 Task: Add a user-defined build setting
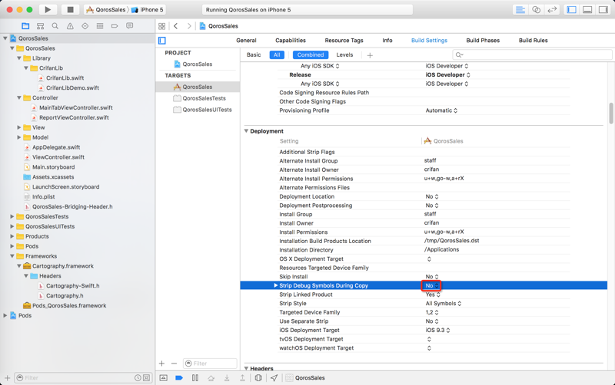370,55
